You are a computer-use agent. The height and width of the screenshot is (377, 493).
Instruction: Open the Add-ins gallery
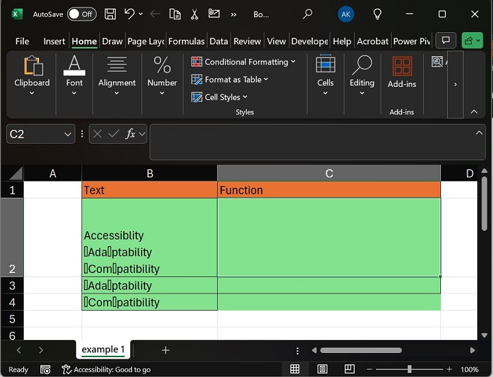pyautogui.click(x=402, y=73)
